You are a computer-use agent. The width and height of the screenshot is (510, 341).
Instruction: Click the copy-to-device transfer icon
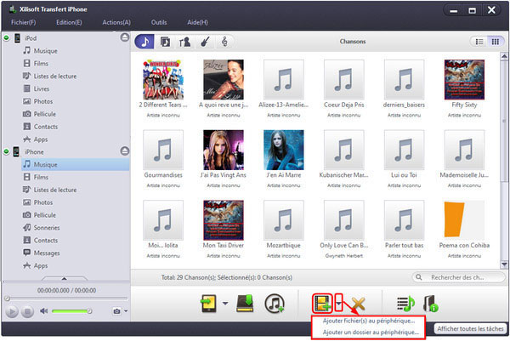(209, 304)
